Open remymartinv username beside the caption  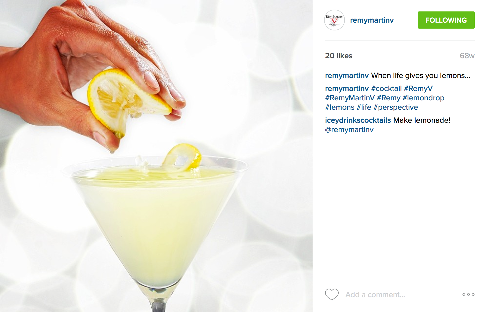[x=347, y=76]
